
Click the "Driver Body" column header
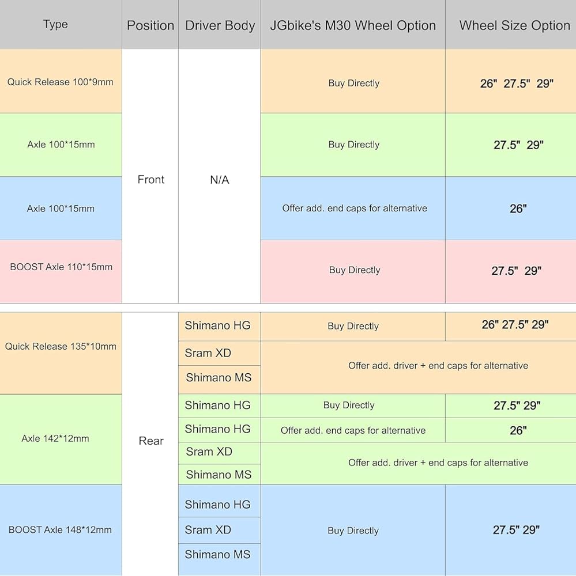click(x=220, y=25)
